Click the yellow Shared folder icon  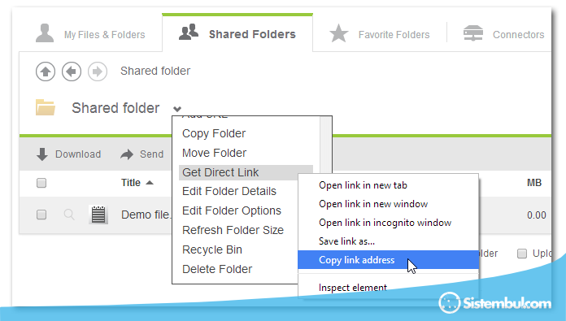click(46, 107)
